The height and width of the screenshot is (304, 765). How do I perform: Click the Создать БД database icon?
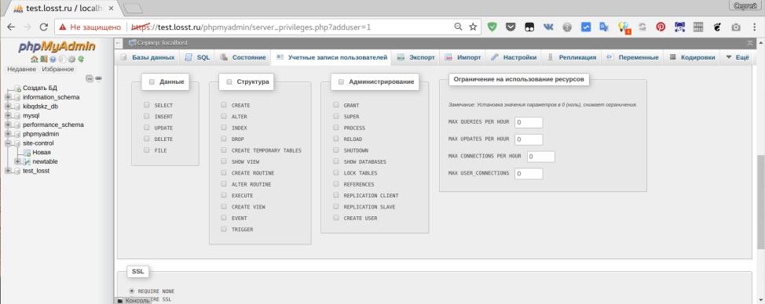click(x=17, y=88)
